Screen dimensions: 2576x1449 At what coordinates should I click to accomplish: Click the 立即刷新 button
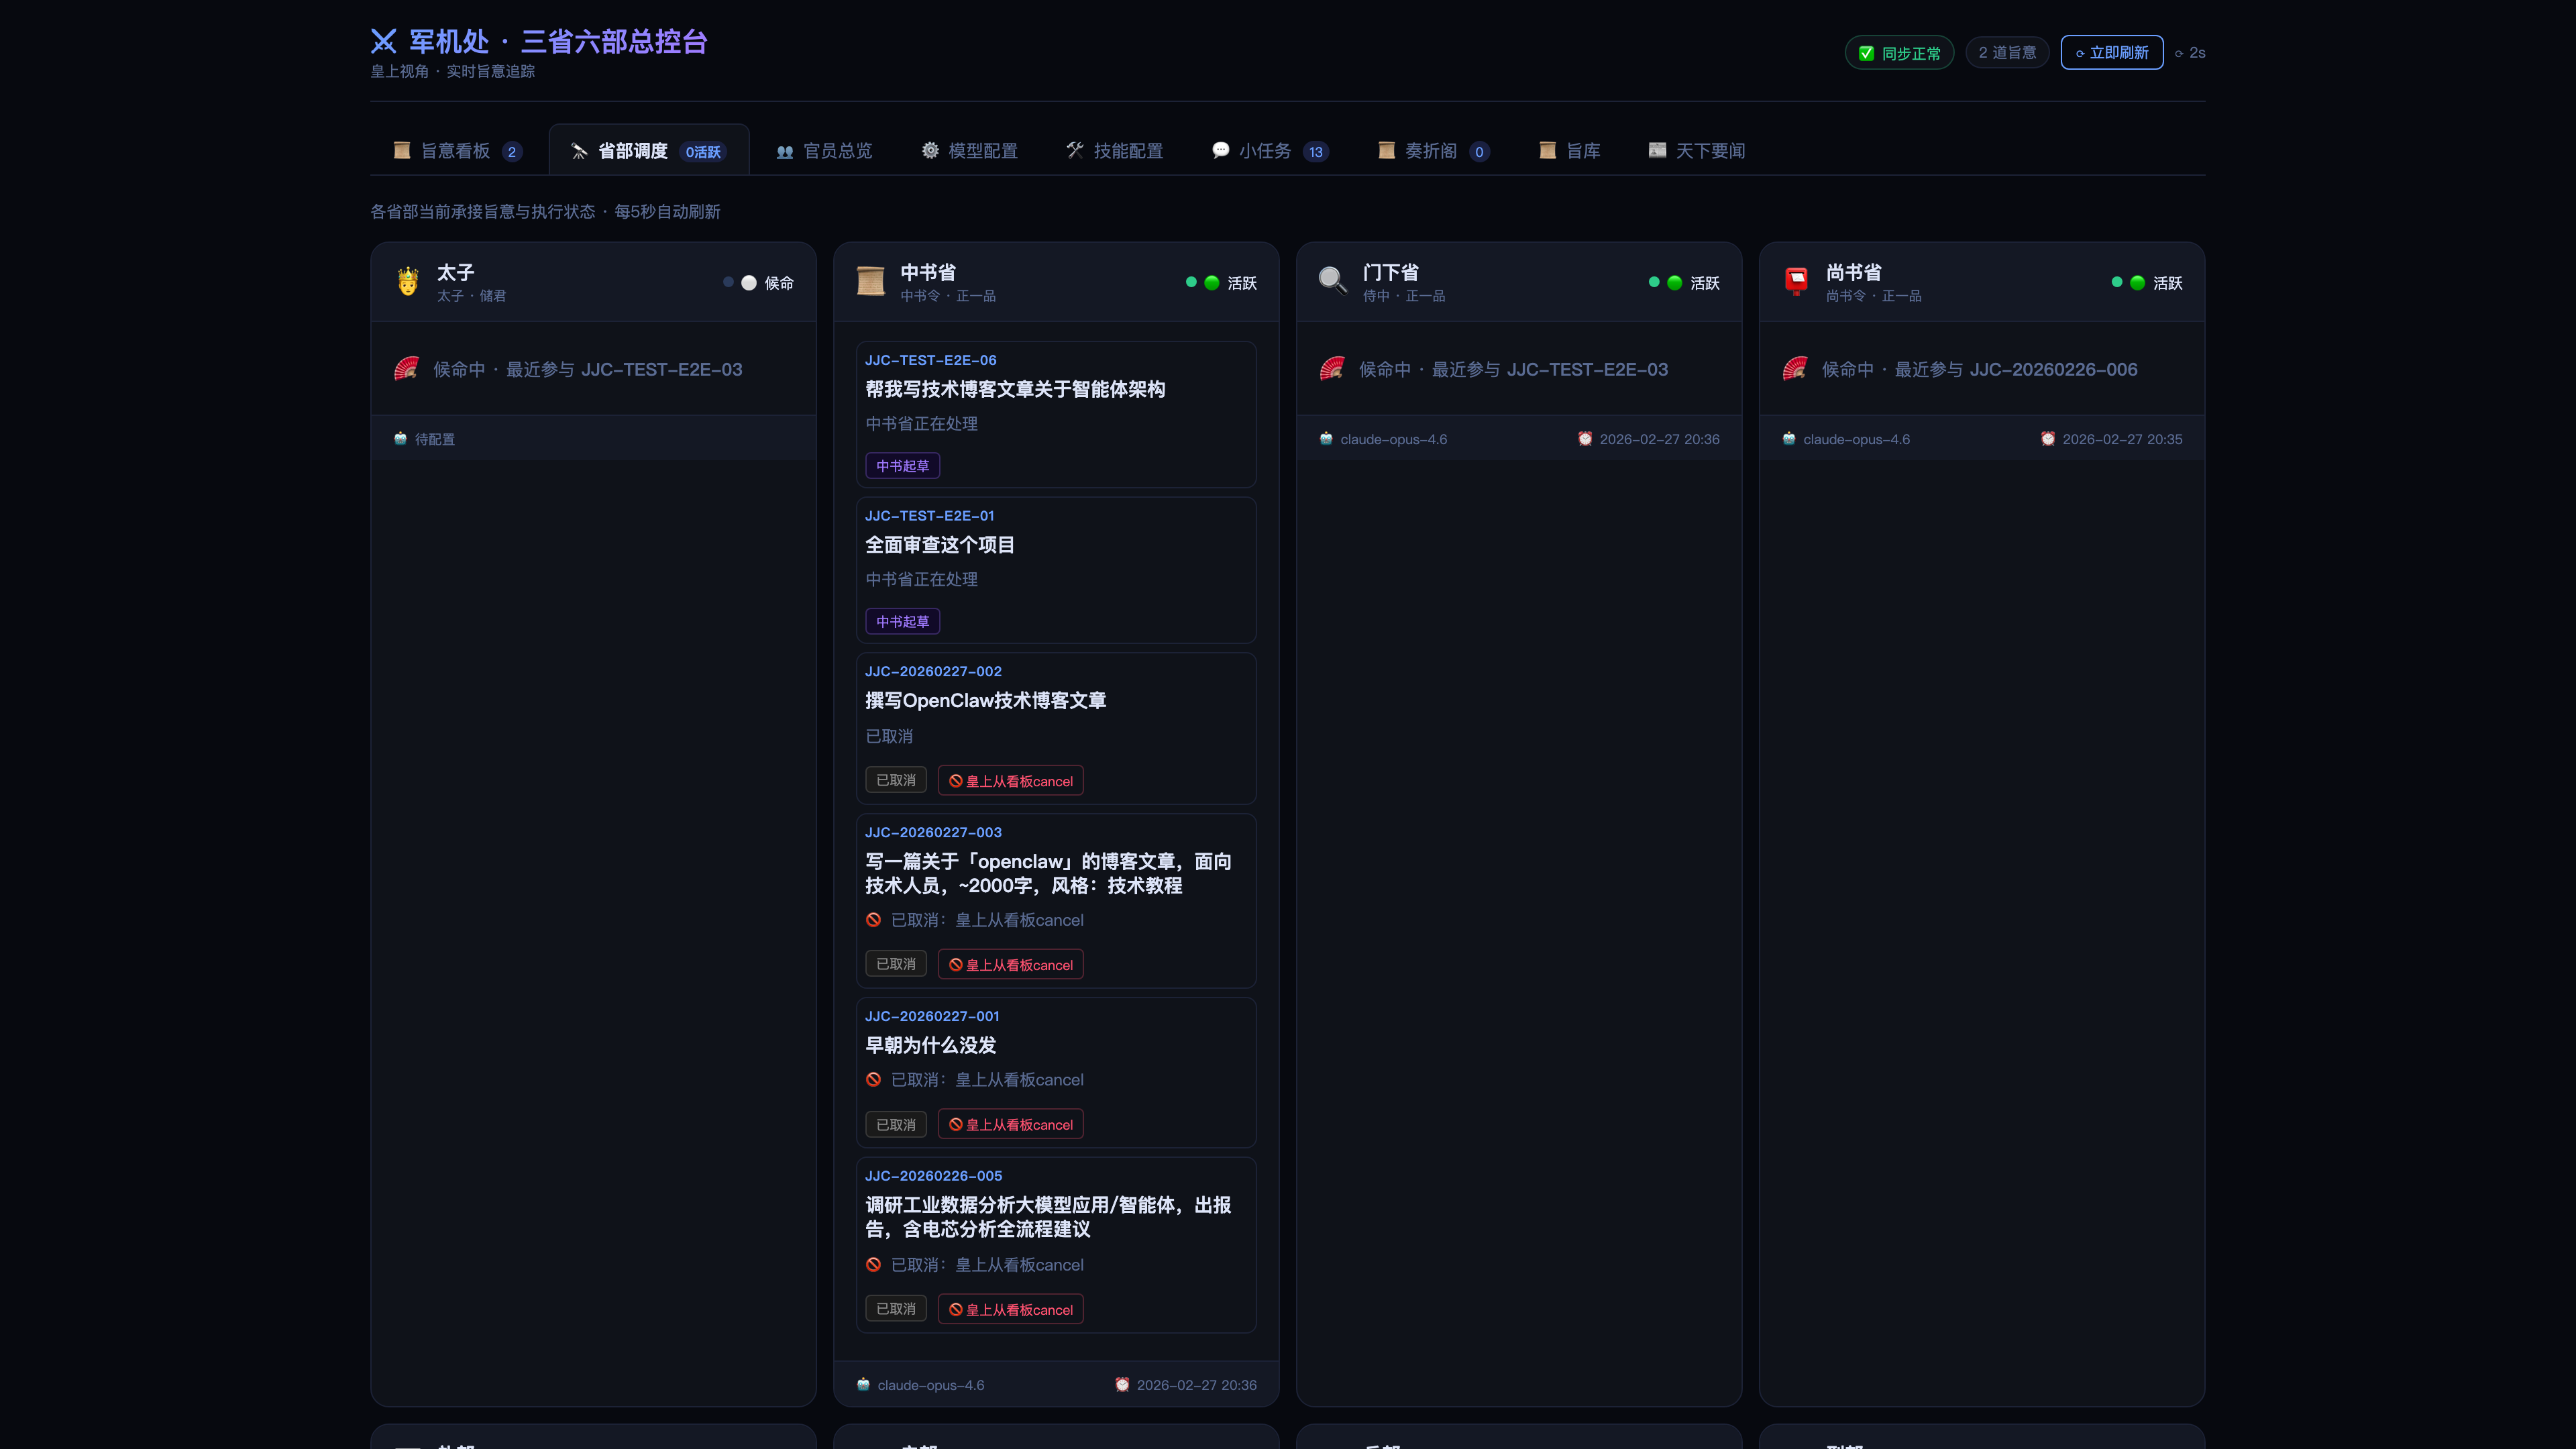(2112, 52)
